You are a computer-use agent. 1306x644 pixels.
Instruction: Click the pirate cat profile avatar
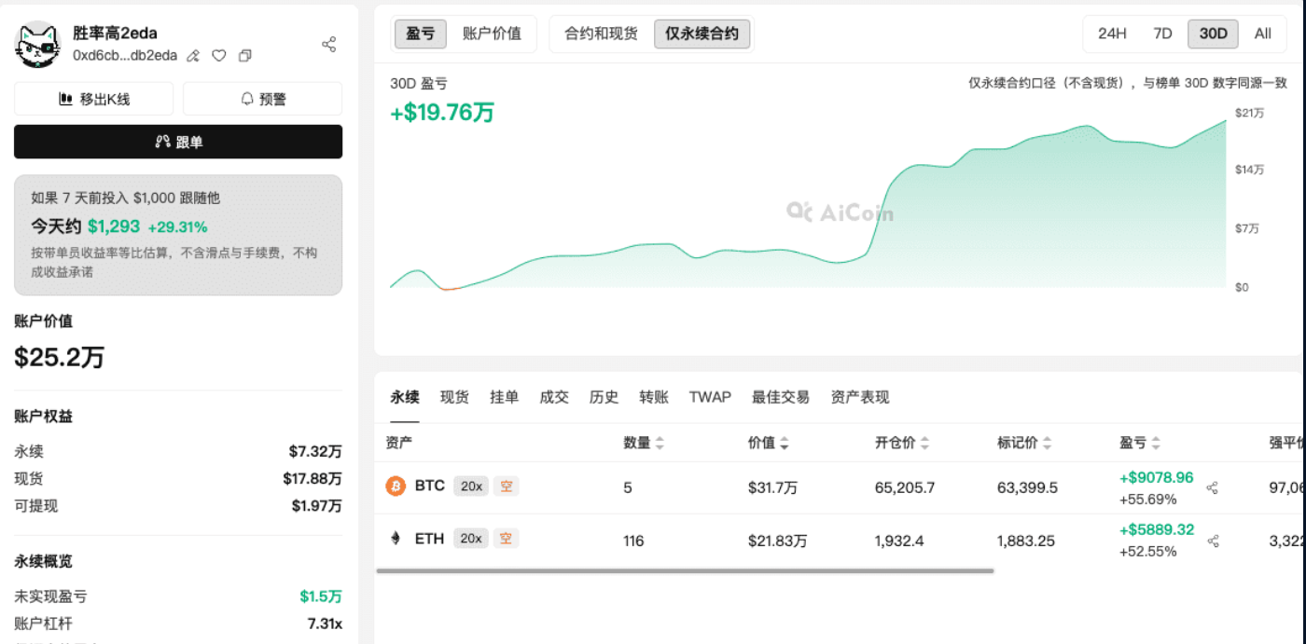[38, 44]
